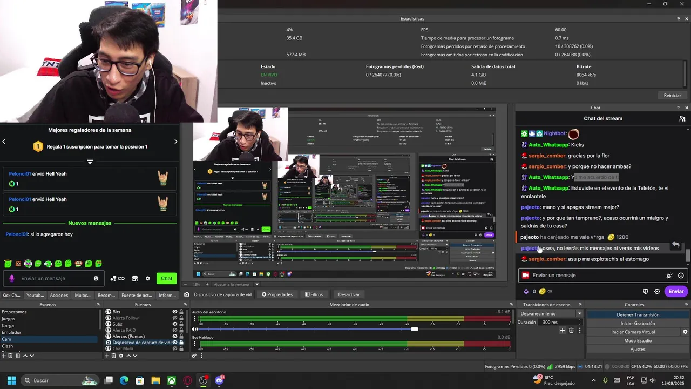
Task: Remove selected scene with trash icon
Action: [10, 356]
